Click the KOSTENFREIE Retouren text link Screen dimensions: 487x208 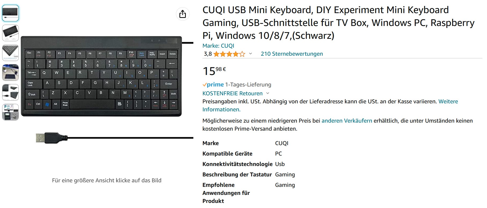pos(233,93)
